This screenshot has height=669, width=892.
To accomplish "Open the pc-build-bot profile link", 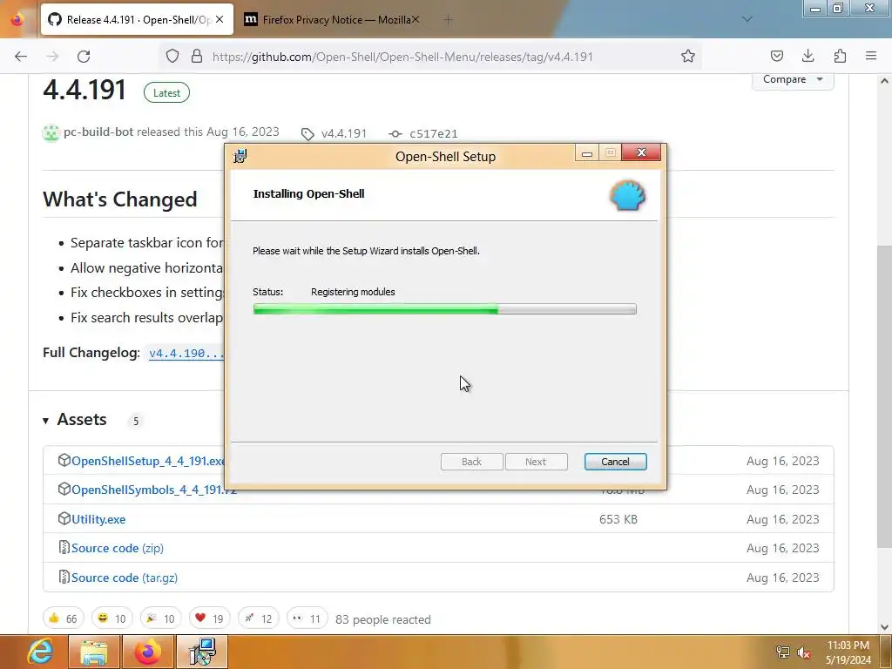I will 98,132.
